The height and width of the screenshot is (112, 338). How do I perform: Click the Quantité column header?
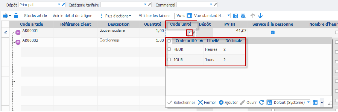[152, 24]
